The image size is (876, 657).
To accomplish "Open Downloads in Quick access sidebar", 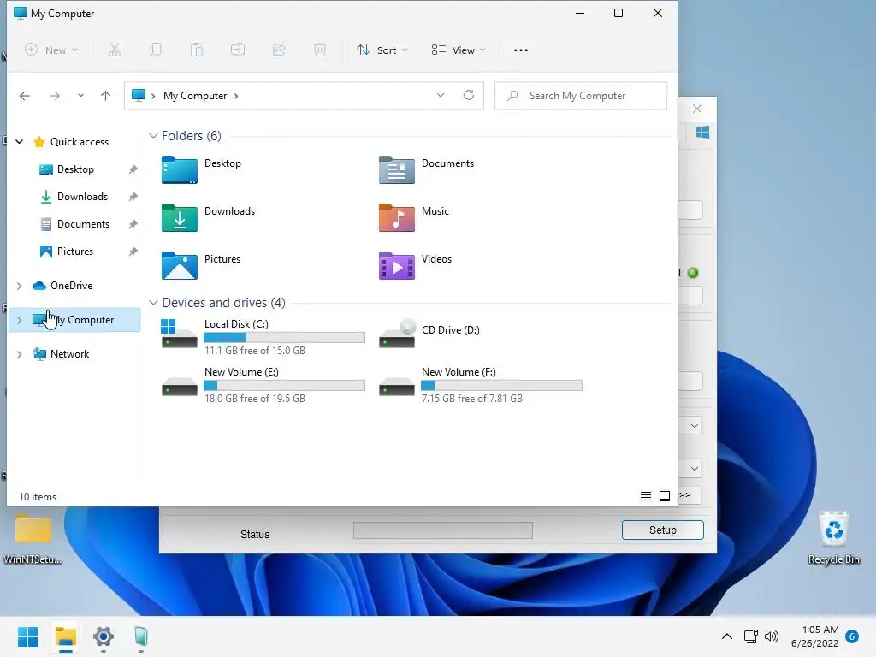I will 82,197.
